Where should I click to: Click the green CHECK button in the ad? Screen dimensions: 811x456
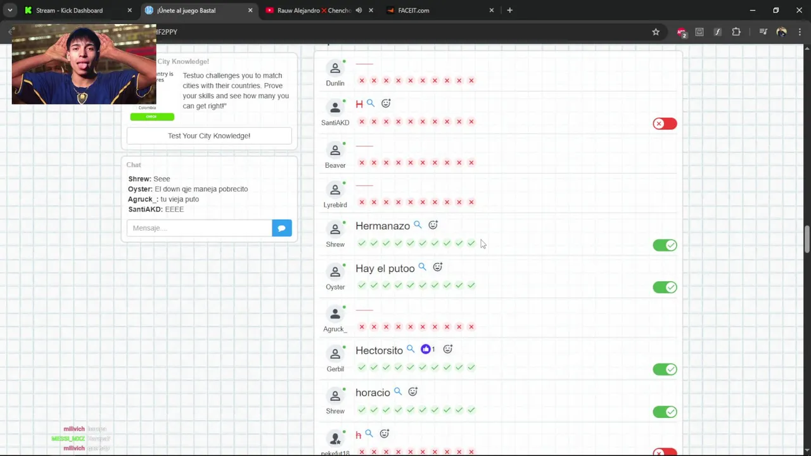[152, 117]
